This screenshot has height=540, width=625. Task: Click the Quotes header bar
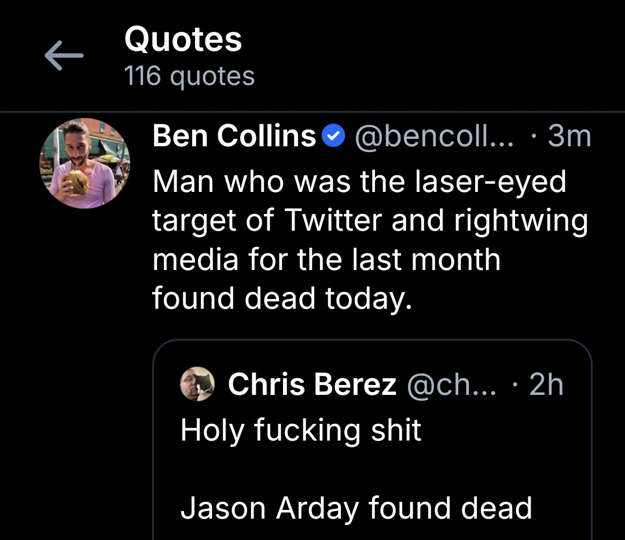pos(312,56)
